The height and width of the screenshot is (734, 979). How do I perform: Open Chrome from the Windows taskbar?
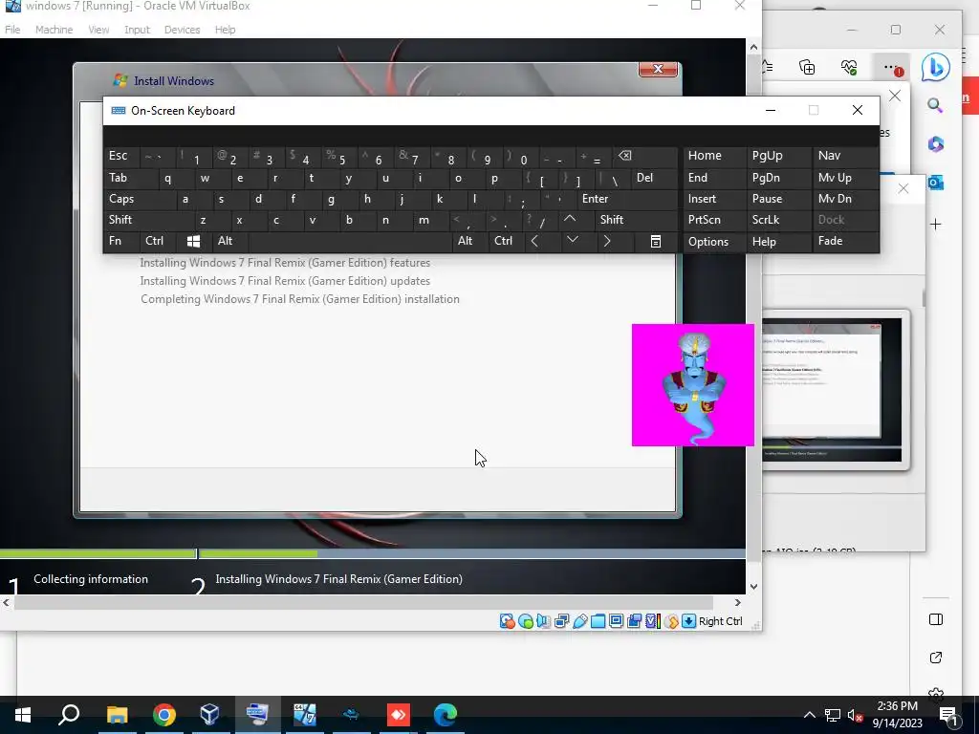coord(164,715)
